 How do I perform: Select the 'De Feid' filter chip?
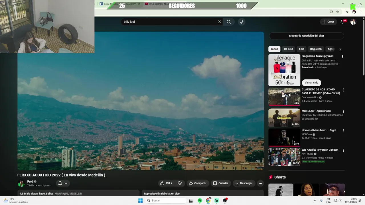tap(289, 49)
